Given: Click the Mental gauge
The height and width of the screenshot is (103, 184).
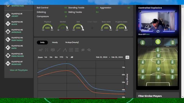Looking at the screenshot, I should [x=63, y=26].
